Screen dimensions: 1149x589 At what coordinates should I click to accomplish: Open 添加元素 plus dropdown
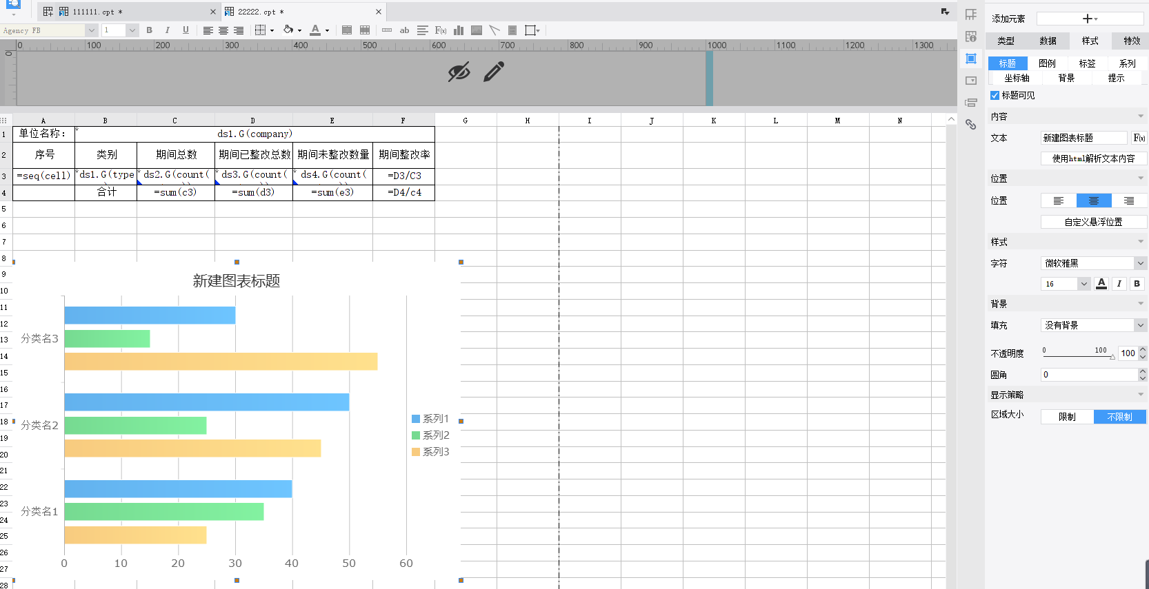coord(1090,19)
